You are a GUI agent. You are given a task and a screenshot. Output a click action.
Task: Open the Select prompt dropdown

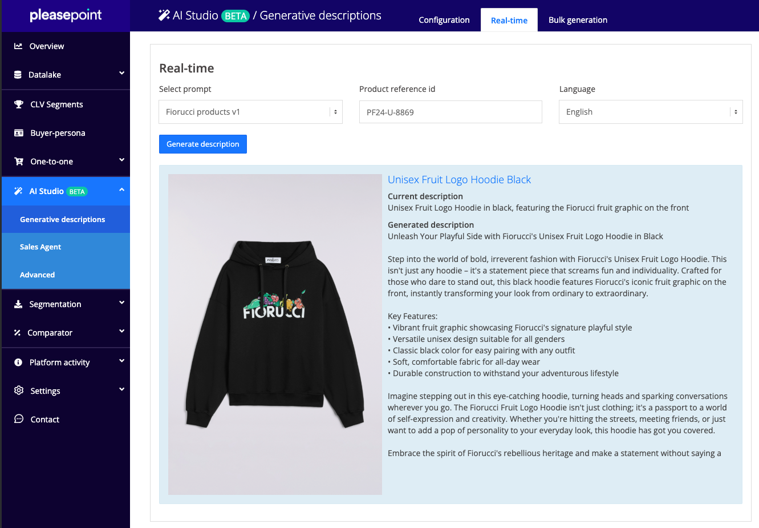pyautogui.click(x=250, y=112)
